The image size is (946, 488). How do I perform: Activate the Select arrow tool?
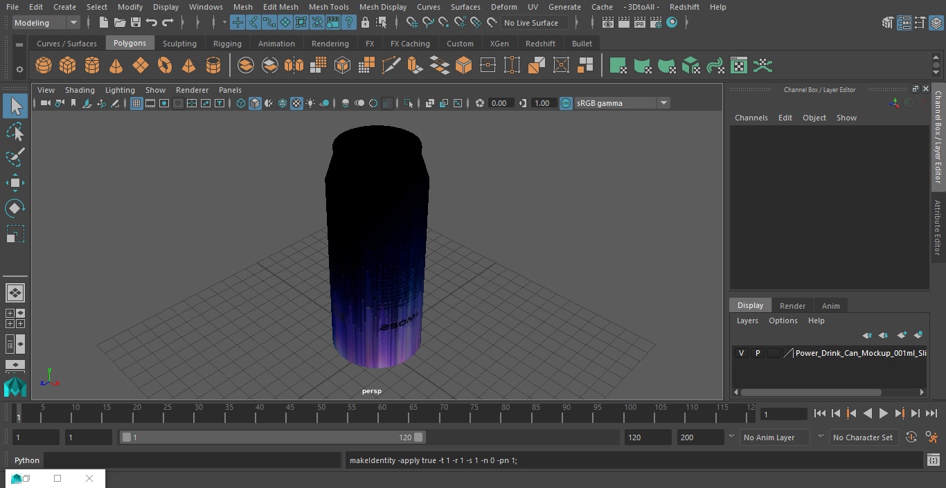[15, 106]
